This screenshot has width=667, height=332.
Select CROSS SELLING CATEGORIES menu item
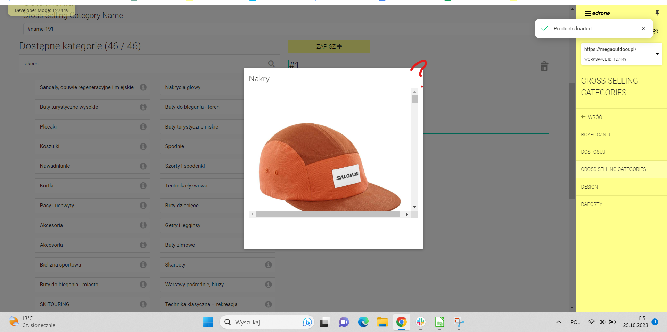pyautogui.click(x=621, y=169)
